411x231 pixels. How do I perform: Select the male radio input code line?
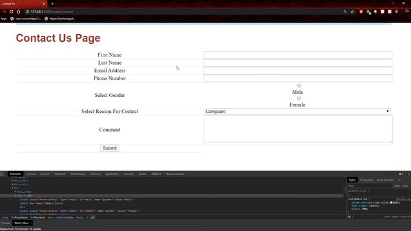[76, 200]
